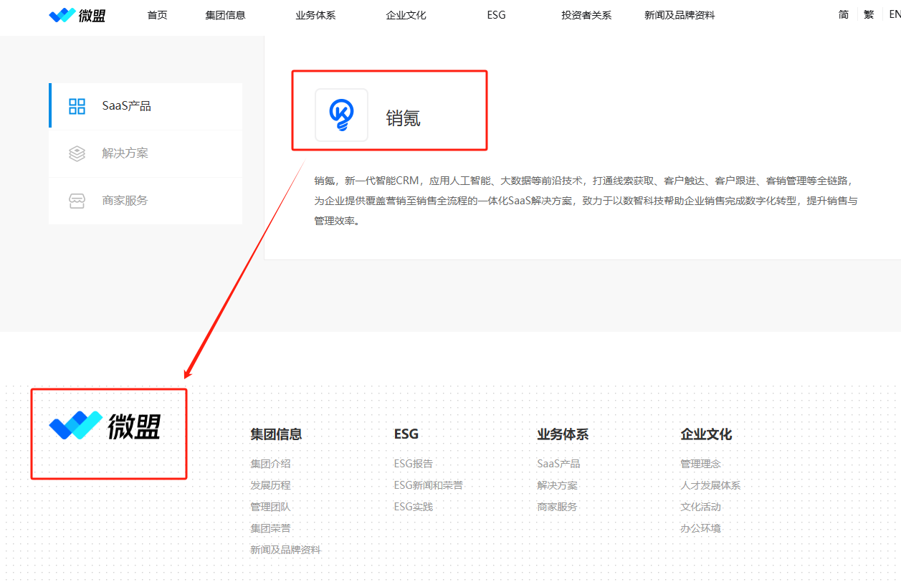The height and width of the screenshot is (582, 901).
Task: Open footer link 文化活动
Action: [700, 507]
